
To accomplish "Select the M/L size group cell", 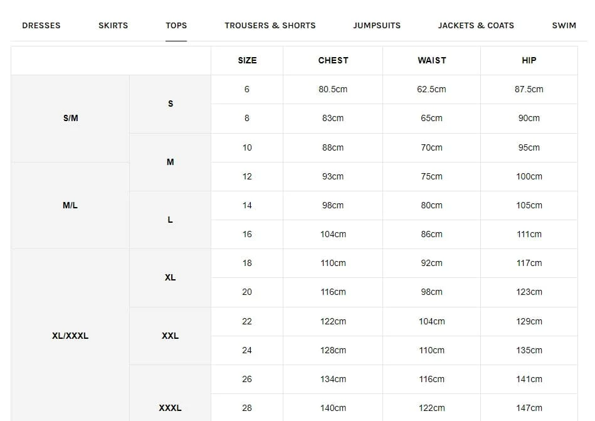I will (70, 205).
